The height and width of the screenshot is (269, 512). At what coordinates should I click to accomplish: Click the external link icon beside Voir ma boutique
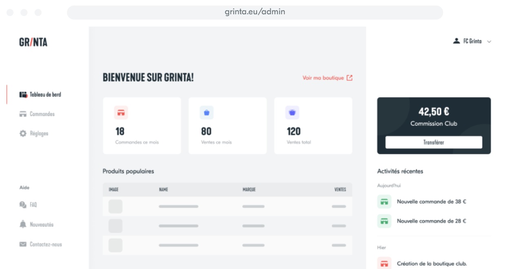point(350,78)
